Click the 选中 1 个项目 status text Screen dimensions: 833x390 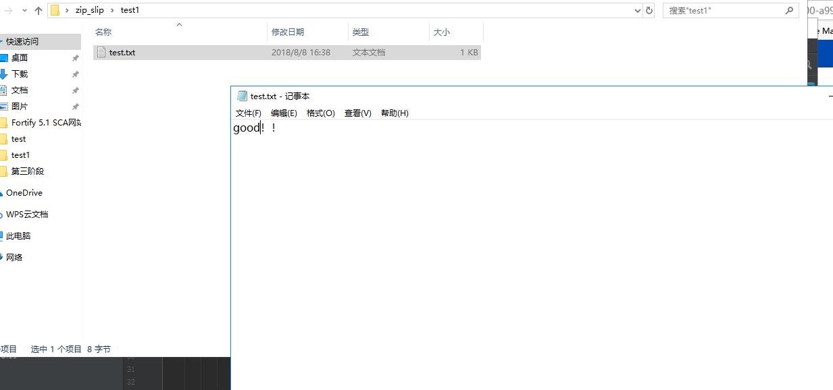[56, 350]
